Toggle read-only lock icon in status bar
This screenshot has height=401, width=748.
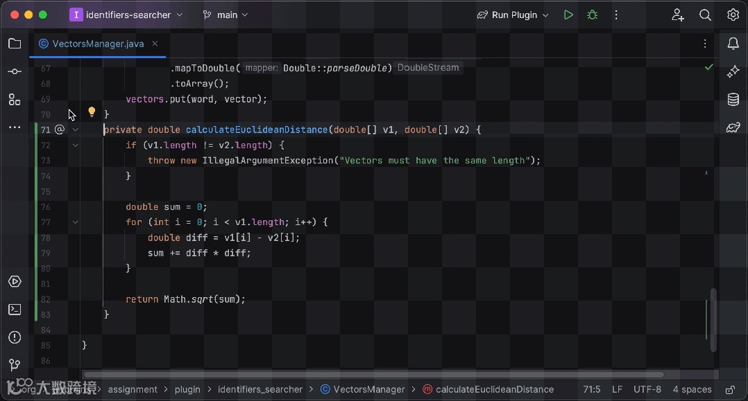tap(731, 389)
